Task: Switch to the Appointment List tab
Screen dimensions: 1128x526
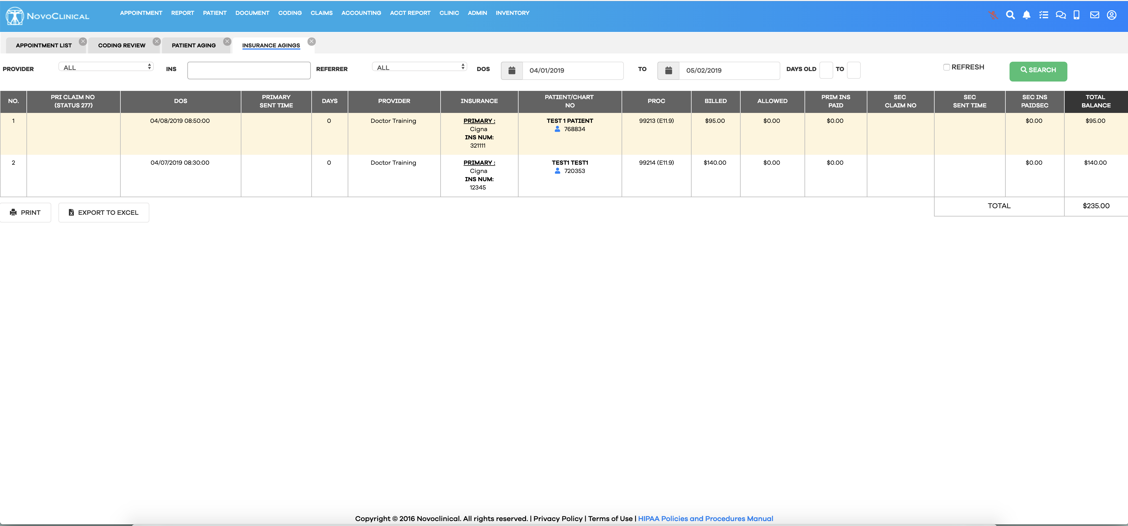Action: tap(43, 45)
